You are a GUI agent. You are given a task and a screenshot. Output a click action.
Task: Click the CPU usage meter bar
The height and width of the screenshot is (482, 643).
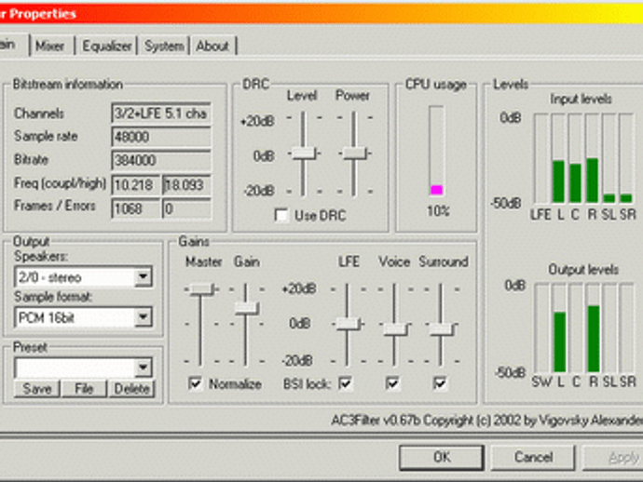click(x=437, y=151)
